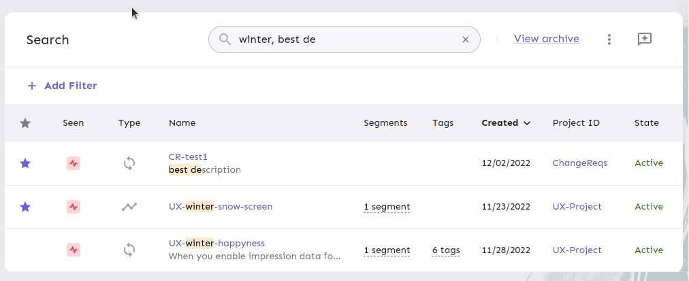Show the 6 tags for UX-winter-happyness
Screen dimensions: 689x281
(446, 250)
